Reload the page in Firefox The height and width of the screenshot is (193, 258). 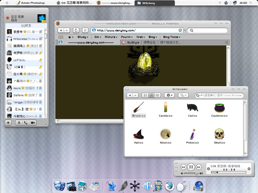(x=76, y=30)
